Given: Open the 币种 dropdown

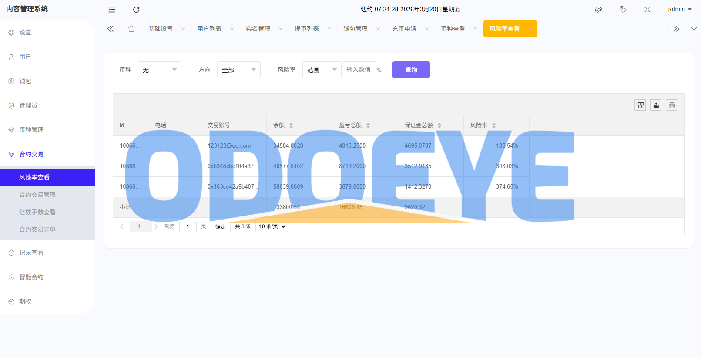Looking at the screenshot, I should coord(159,70).
